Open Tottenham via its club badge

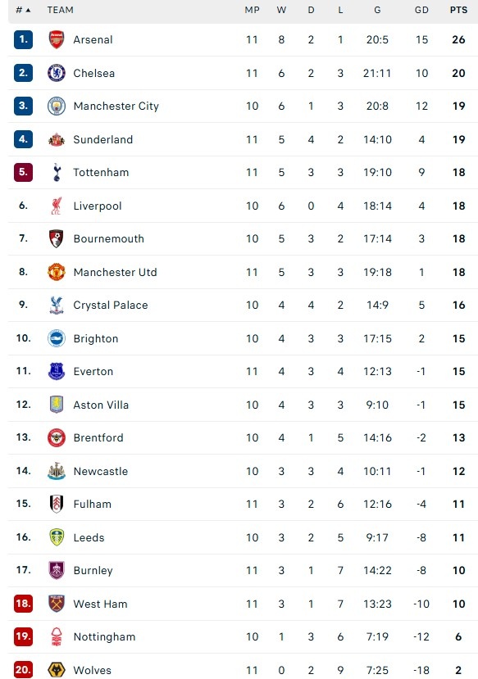click(55, 172)
